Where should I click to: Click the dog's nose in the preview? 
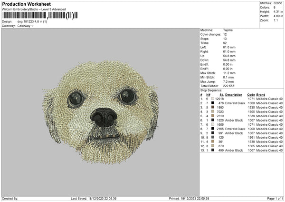tap(104, 117)
